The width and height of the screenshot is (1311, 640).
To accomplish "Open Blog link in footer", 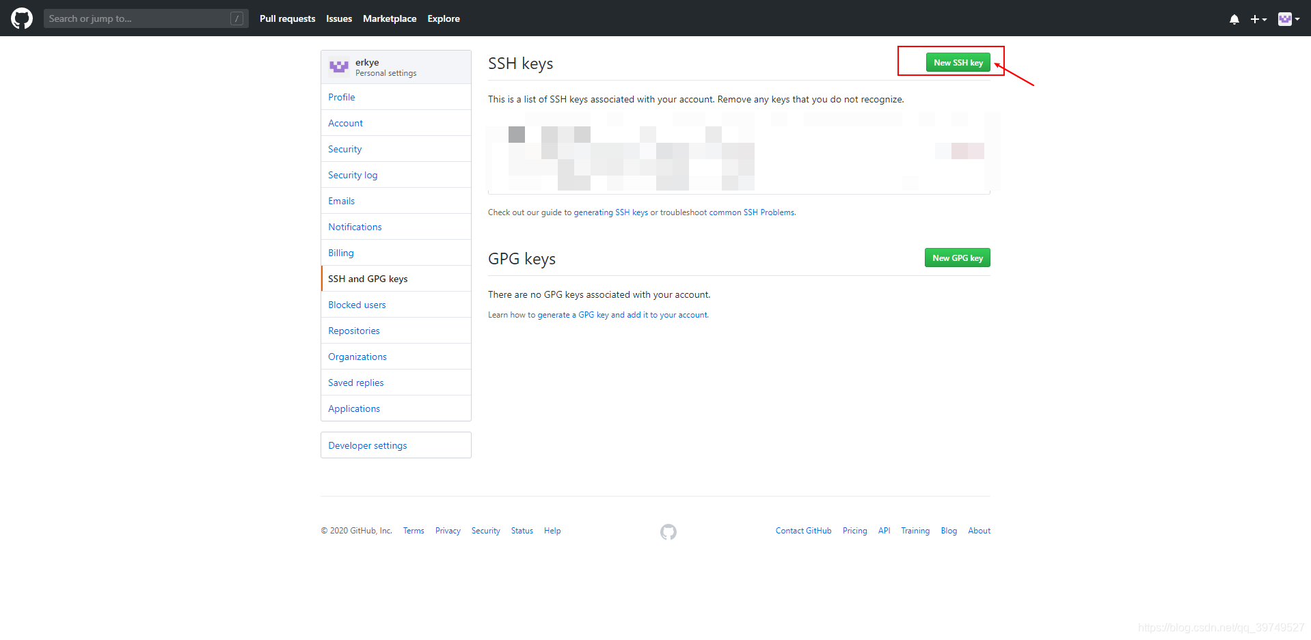I will (949, 531).
